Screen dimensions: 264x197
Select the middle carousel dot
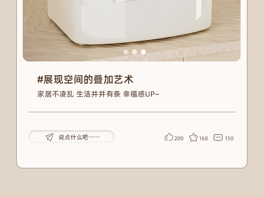(x=134, y=52)
